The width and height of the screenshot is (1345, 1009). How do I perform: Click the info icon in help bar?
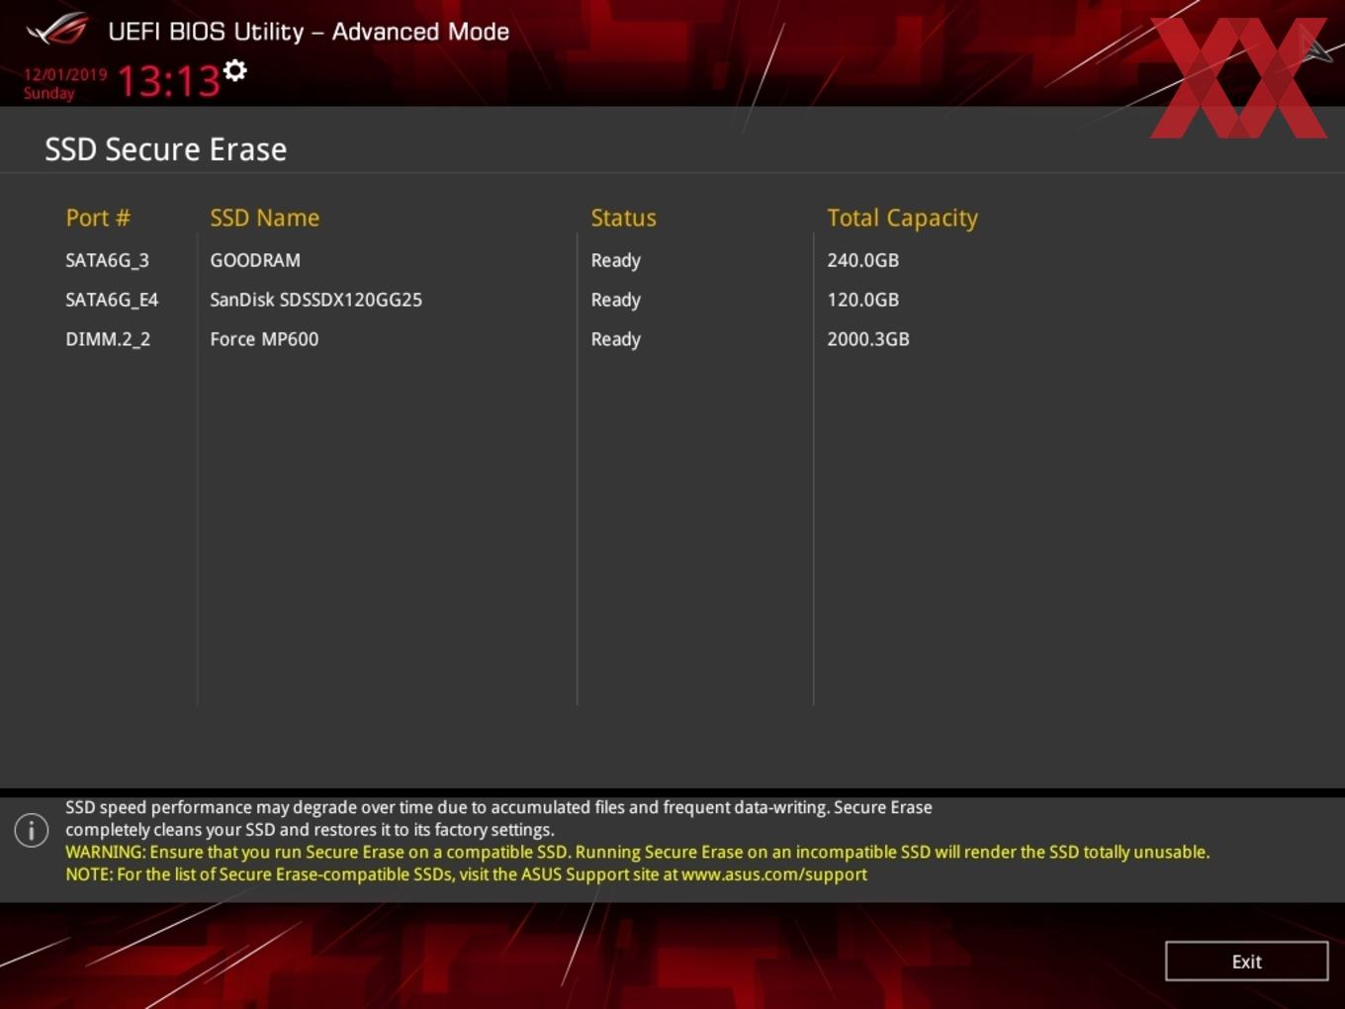click(x=32, y=830)
